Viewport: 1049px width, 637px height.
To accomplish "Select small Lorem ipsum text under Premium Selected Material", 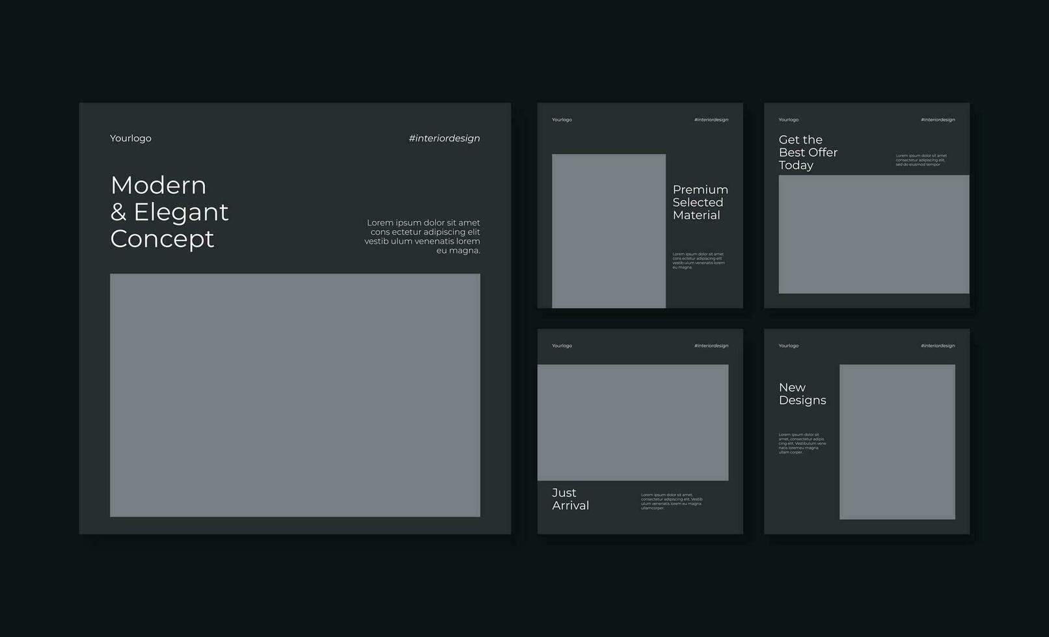I will click(x=698, y=261).
